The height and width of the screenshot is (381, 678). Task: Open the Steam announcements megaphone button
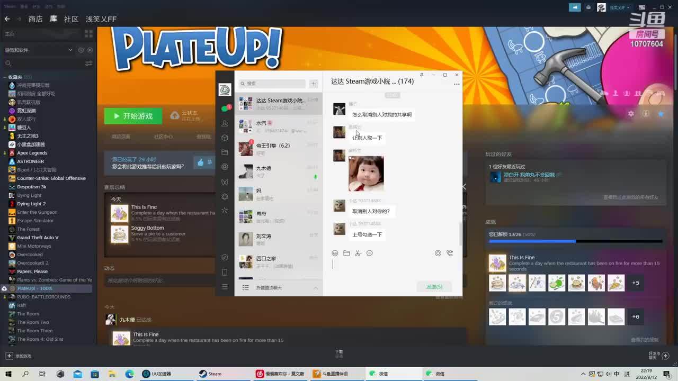tap(575, 7)
